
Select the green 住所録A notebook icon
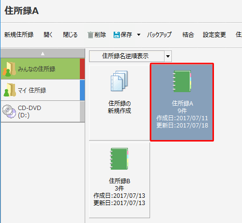[182, 81]
